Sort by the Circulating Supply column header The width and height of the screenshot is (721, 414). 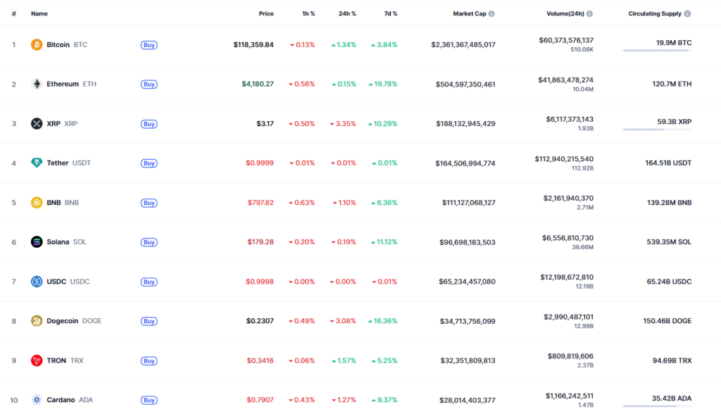[655, 14]
